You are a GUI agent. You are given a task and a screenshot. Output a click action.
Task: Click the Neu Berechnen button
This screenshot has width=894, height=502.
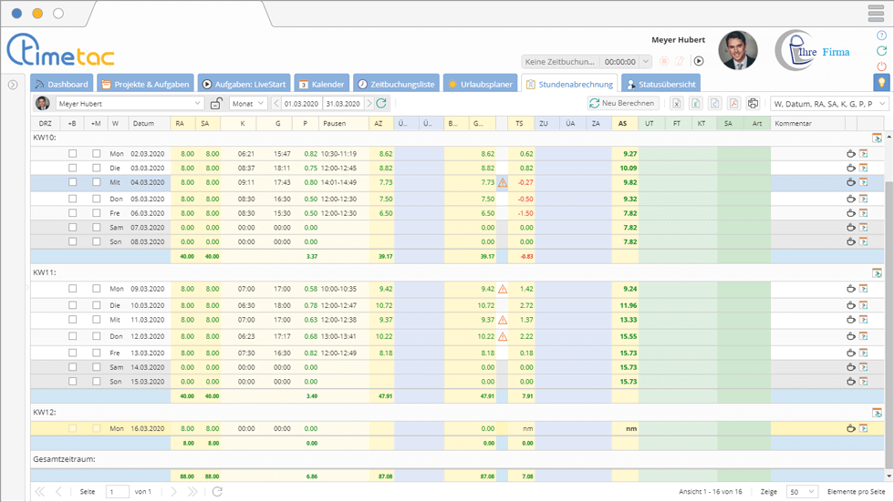click(624, 104)
